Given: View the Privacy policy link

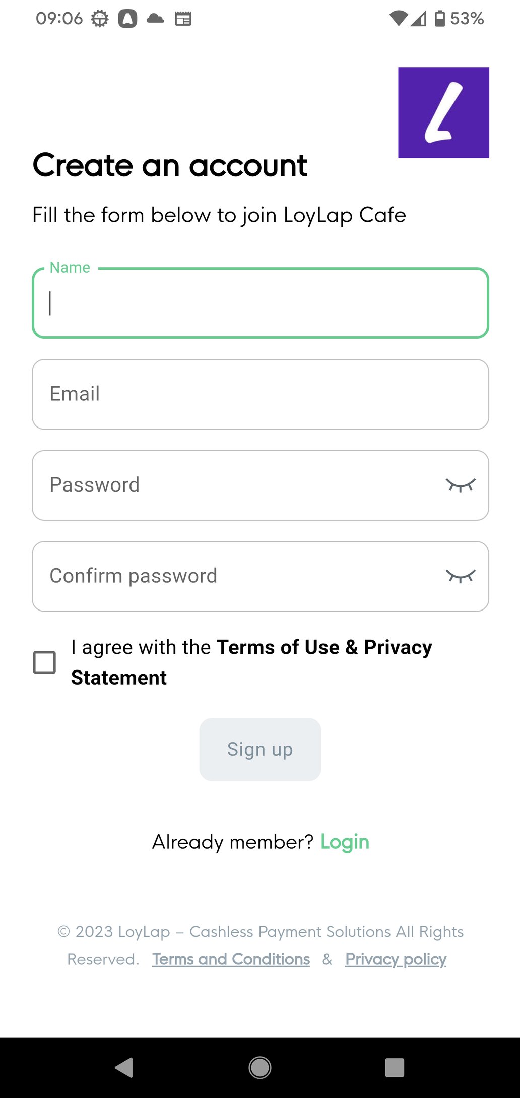Looking at the screenshot, I should click(396, 959).
